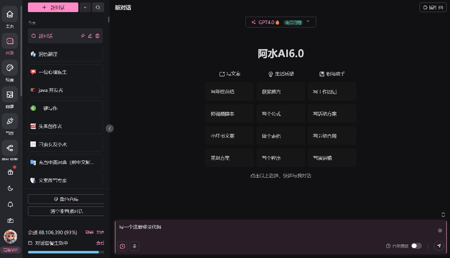This screenshot has height=258, width=450.
Task: Open the gift box icon in sidebar
Action: point(10,171)
